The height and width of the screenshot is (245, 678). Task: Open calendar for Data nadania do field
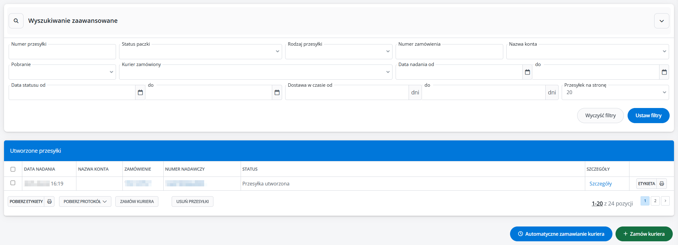(664, 72)
